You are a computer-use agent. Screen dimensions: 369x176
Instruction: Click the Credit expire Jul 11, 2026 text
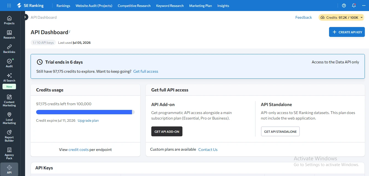tap(56, 120)
